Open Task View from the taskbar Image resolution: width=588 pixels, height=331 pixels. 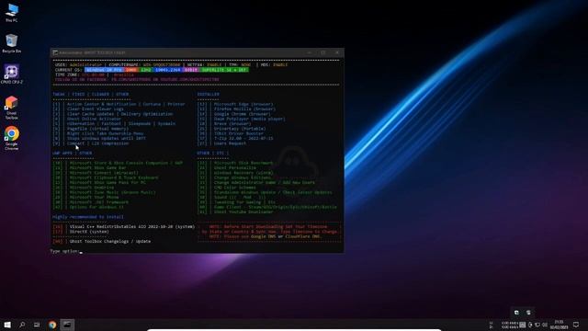coord(37,325)
